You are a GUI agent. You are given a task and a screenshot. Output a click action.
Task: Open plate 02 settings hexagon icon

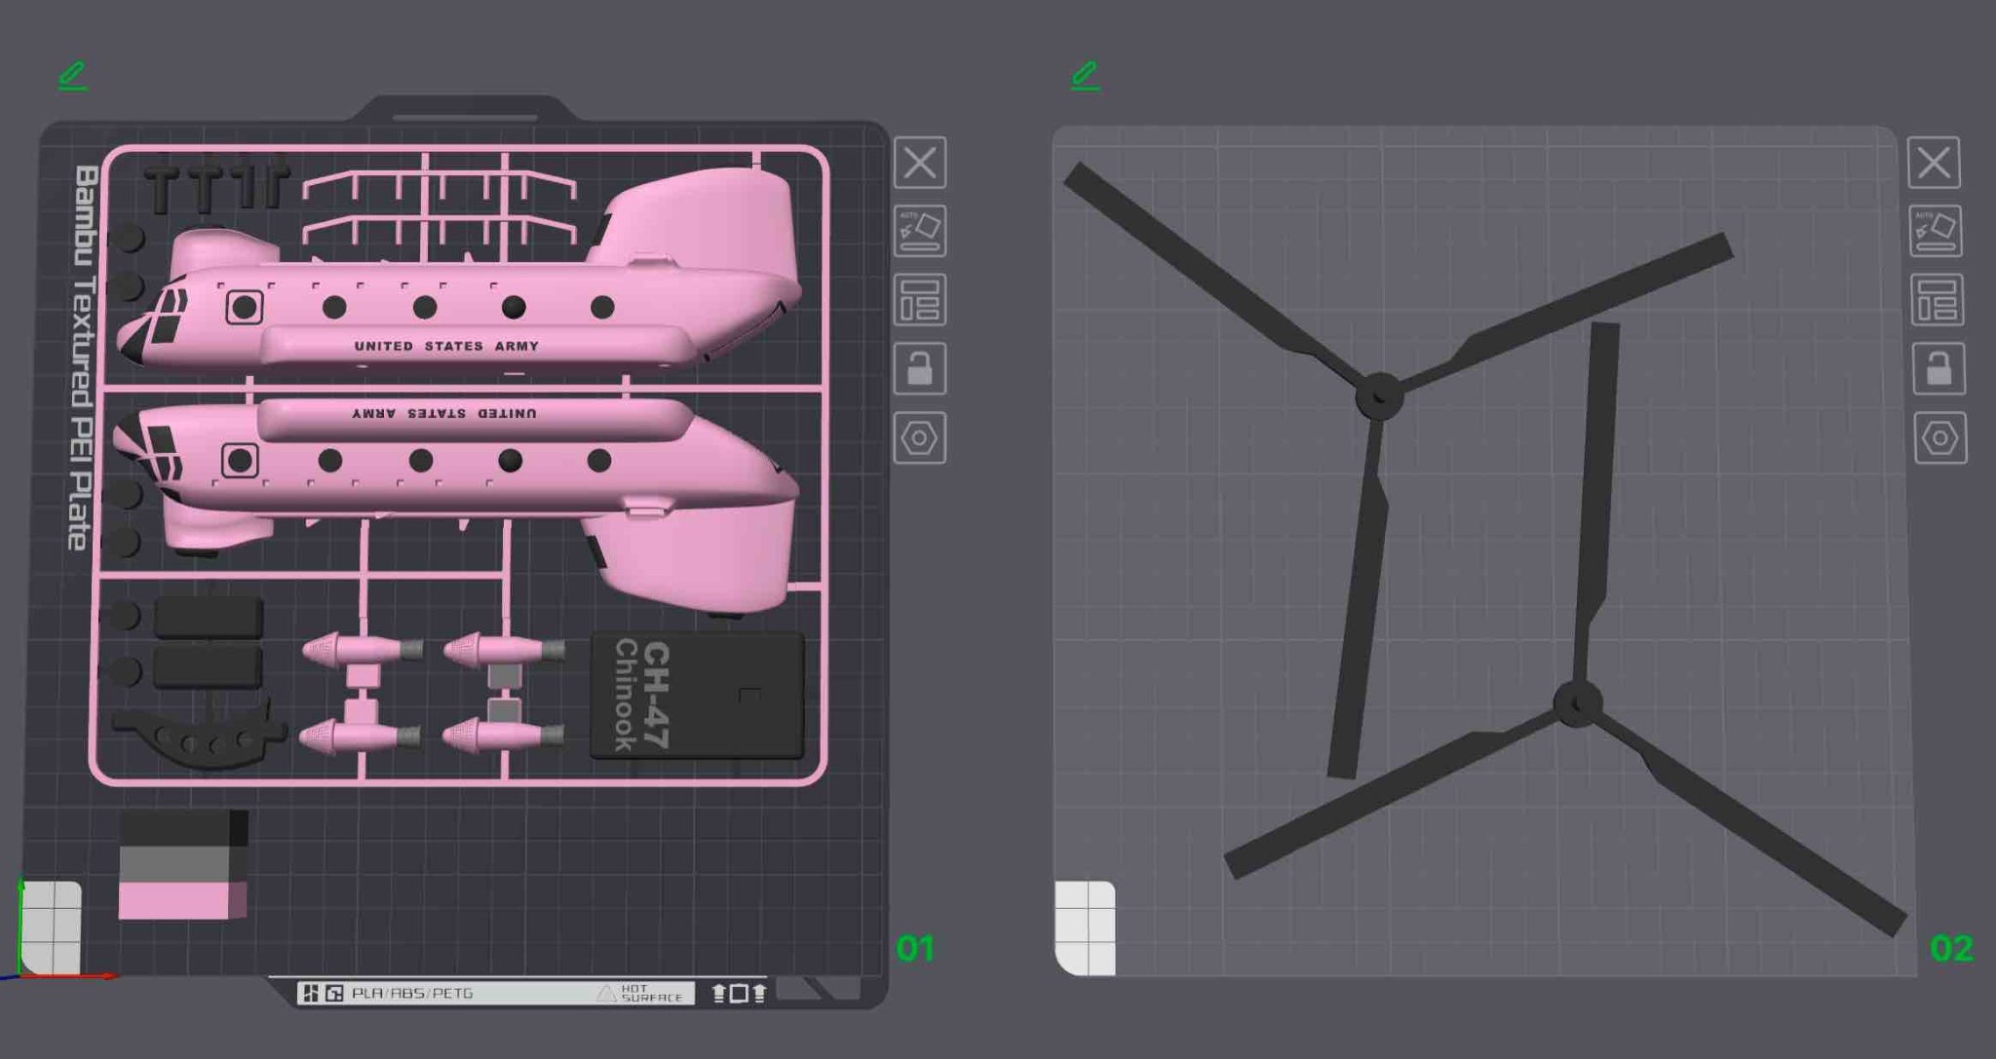1940,437
